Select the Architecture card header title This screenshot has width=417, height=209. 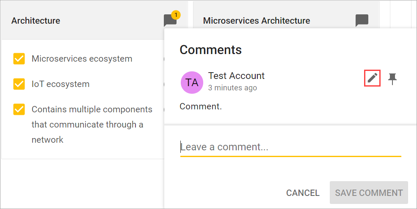click(36, 21)
